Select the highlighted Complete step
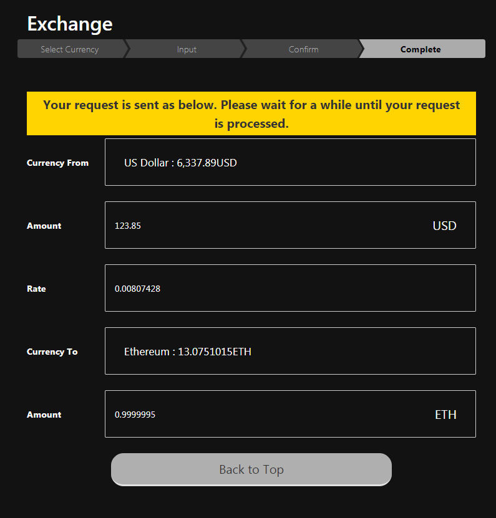Image resolution: width=496 pixels, height=518 pixels. 421,49
